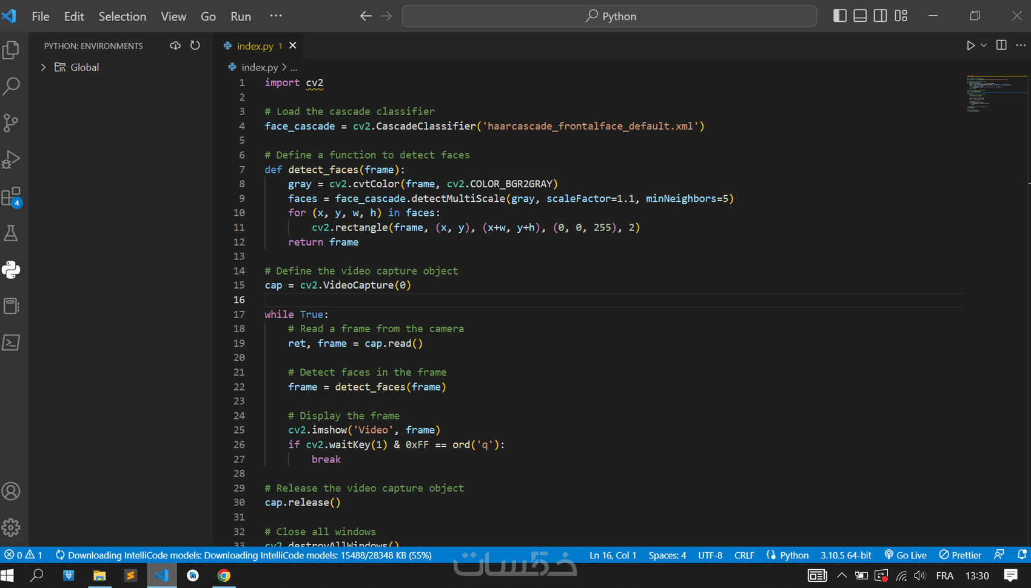Toggle the secondary side bar visibility

pyautogui.click(x=881, y=16)
